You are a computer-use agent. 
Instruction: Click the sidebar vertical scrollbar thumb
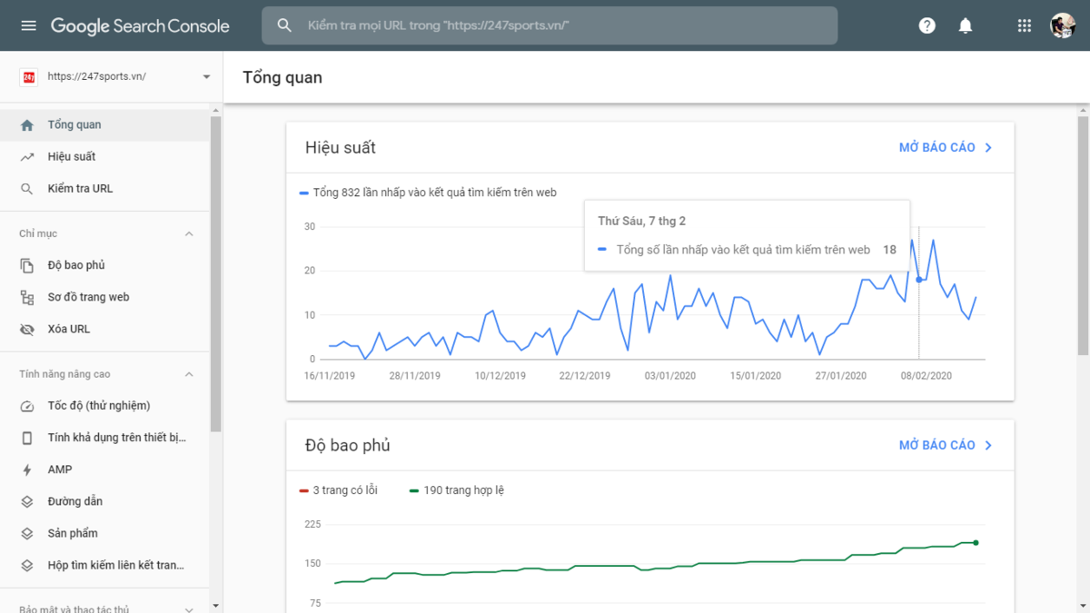pos(215,272)
